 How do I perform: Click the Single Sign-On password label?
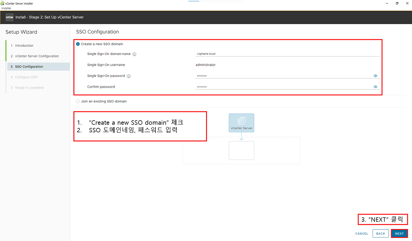tap(106, 76)
